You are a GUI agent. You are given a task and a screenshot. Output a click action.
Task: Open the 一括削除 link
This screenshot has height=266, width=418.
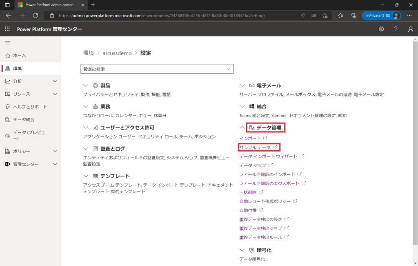coord(248,192)
